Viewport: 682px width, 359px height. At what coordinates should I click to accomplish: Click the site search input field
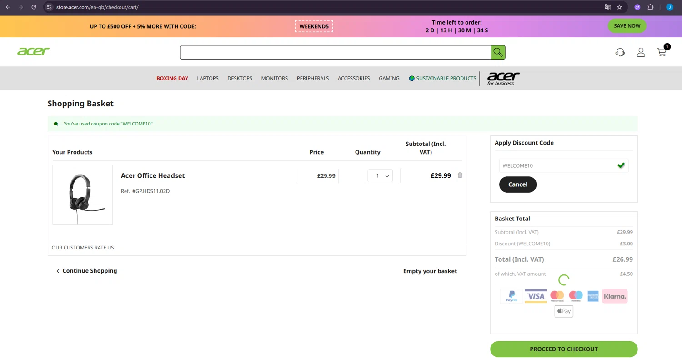pos(336,52)
